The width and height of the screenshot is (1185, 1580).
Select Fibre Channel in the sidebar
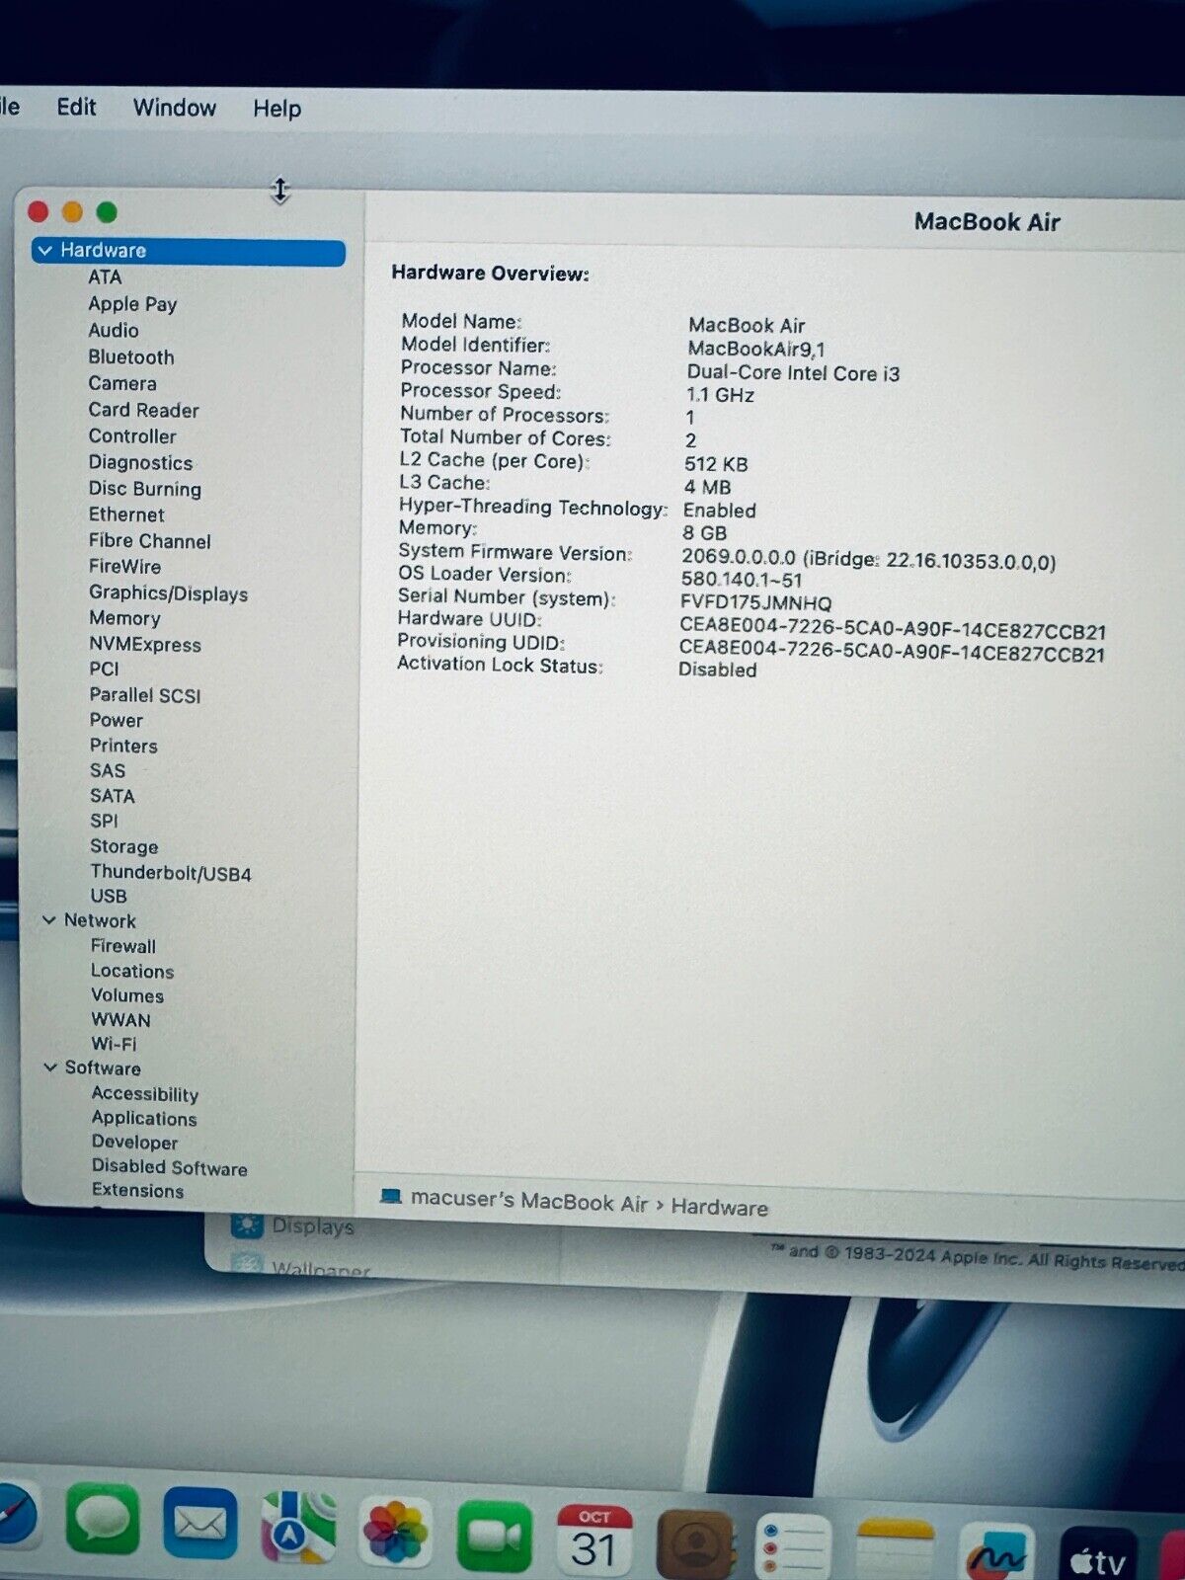tap(150, 541)
